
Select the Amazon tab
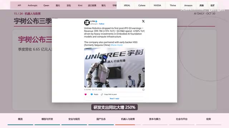point(188,5)
